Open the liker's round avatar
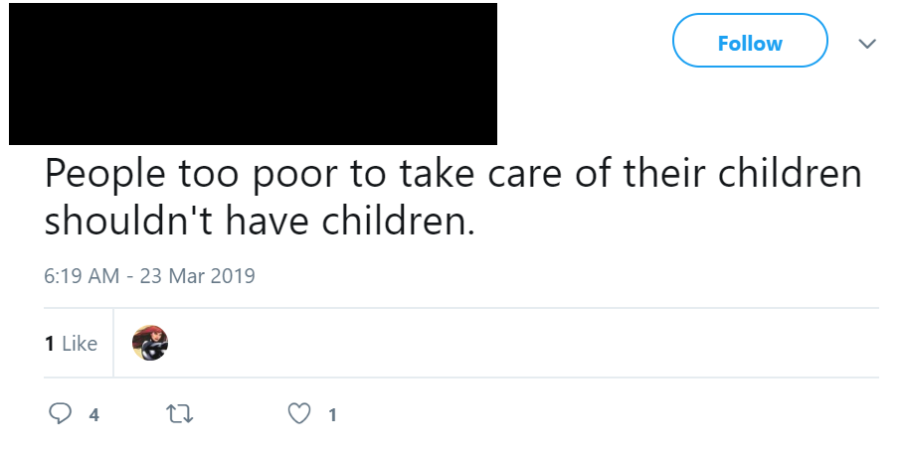 coord(150,343)
